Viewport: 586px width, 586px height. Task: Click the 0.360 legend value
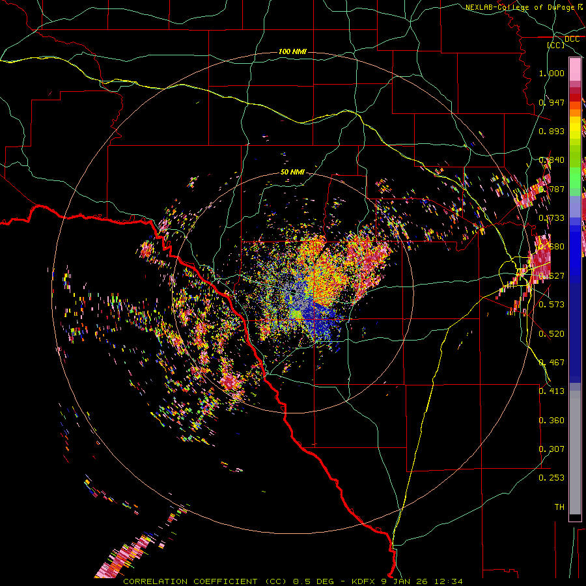click(551, 421)
